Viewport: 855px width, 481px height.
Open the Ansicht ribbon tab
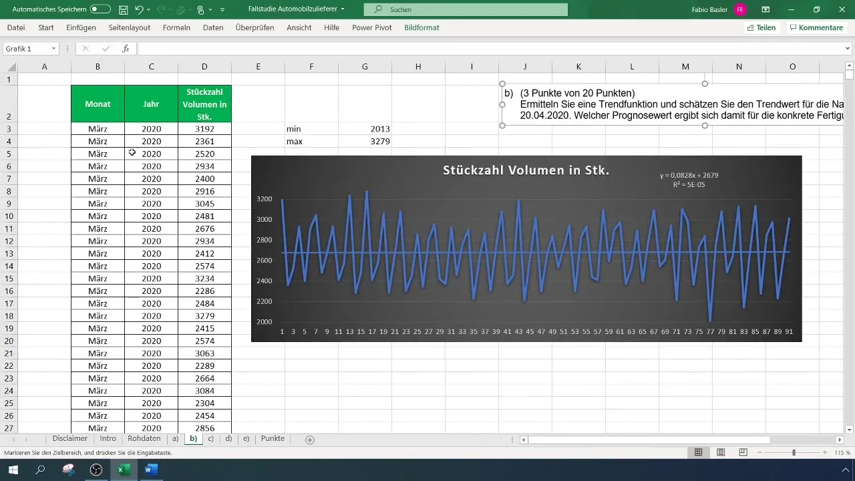[x=299, y=27]
